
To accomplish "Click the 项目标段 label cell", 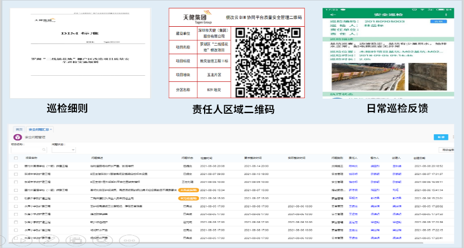I will [183, 61].
